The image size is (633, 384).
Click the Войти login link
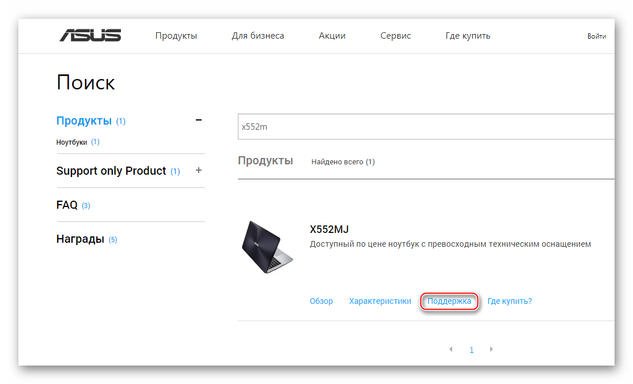click(x=596, y=36)
